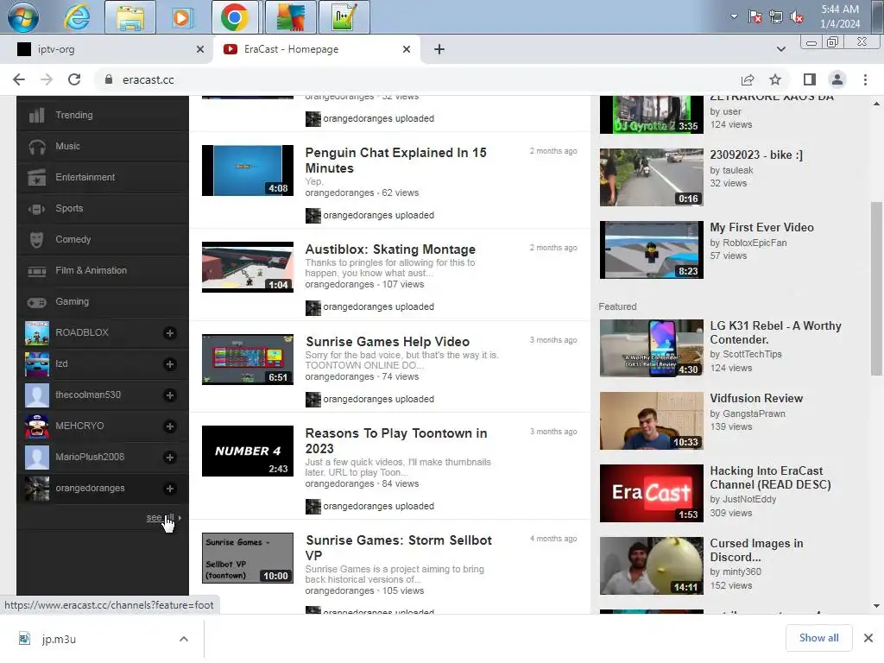The image size is (884, 663).
Task: Visit the RobloxEpicFan channel link
Action: click(755, 243)
